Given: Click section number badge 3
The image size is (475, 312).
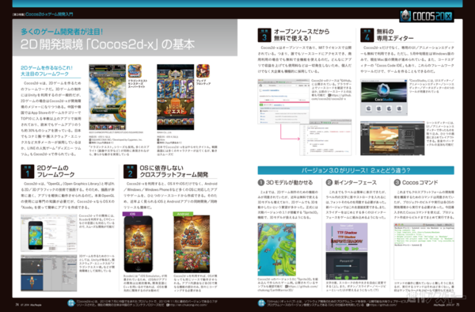Looking at the screenshot, I should pos(264,35).
